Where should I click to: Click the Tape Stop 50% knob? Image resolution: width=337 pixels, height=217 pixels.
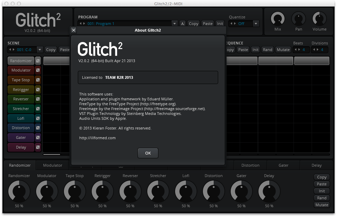(x=75, y=191)
